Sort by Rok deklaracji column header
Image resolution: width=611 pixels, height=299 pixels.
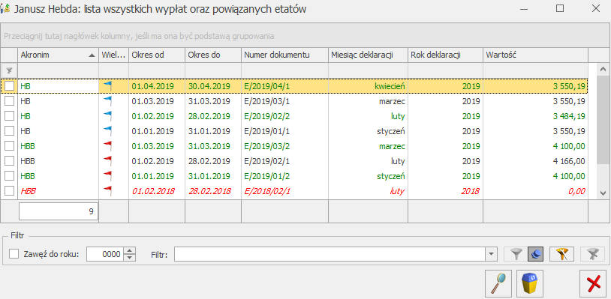tap(445, 55)
